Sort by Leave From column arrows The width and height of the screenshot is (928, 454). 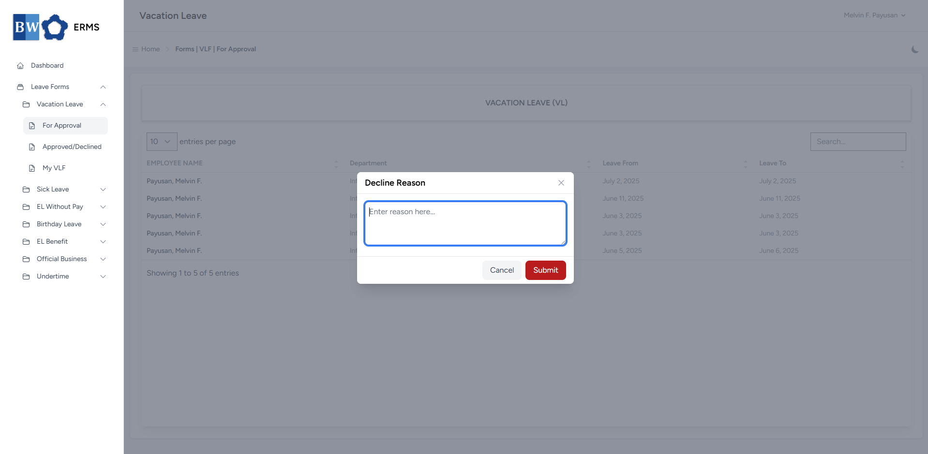[746, 164]
